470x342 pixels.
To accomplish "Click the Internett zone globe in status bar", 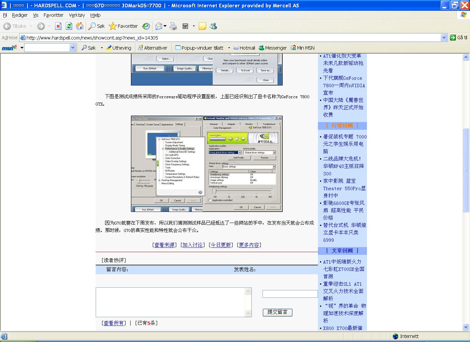I will point(395,336).
